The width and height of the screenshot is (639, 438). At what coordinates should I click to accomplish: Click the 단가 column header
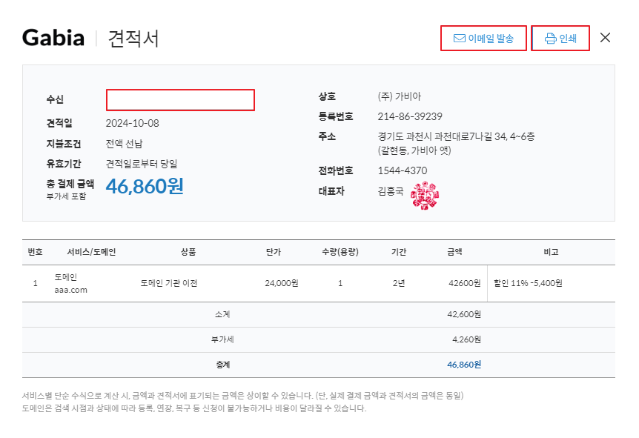click(x=274, y=252)
